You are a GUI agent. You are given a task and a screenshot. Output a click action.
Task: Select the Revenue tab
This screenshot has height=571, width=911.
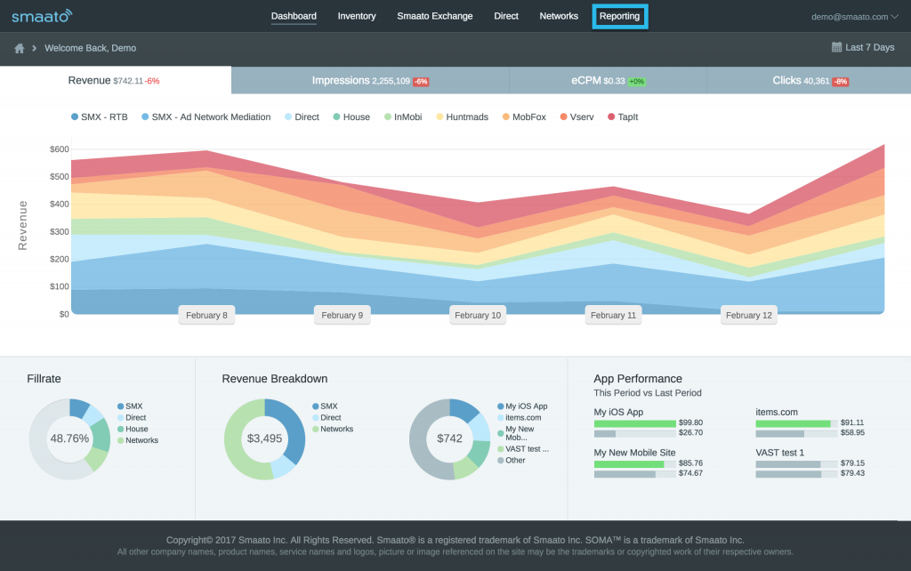tap(116, 80)
